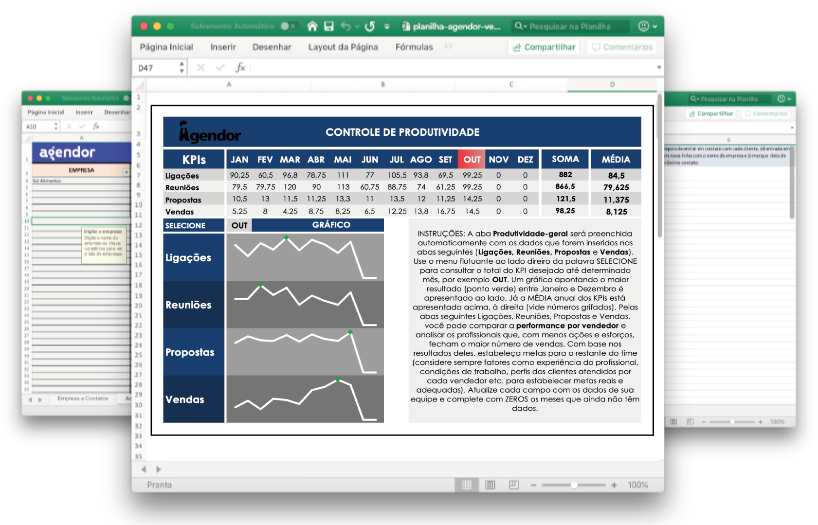
Task: Click the Name Box stepper arrows
Action: tap(182, 68)
